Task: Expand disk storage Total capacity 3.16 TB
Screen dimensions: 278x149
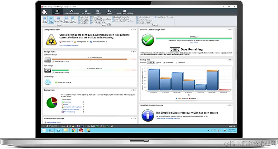Action: pos(53,61)
